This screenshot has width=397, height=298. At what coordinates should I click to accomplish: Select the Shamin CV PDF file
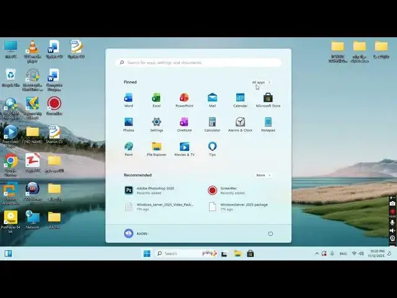pyautogui.click(x=54, y=135)
